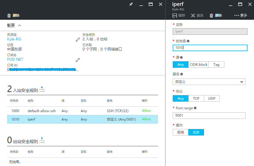Screen dimensions: 254x166
Task: Click the edit pencil next to POD NET
Action: coord(78,60)
